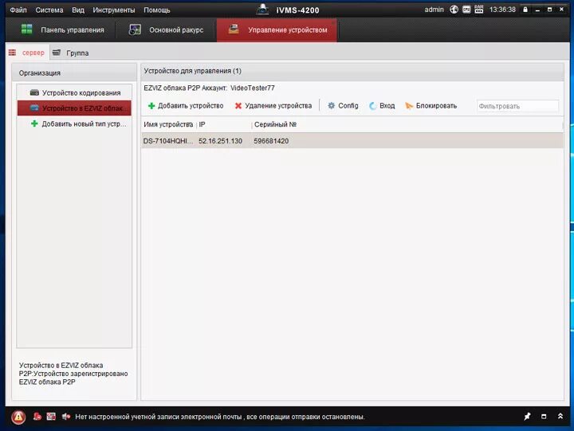This screenshot has height=431, width=574.
Task: Pin the alarm bar with pin icon
Action: 527,417
